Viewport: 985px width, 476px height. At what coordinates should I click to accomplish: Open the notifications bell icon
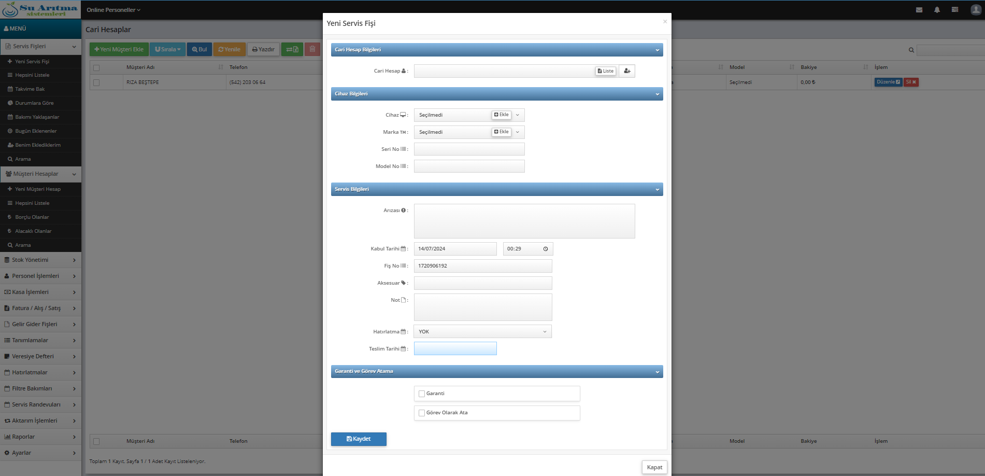point(937,10)
